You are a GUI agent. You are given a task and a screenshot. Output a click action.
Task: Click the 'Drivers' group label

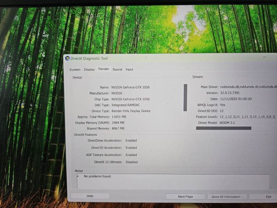[x=198, y=77]
